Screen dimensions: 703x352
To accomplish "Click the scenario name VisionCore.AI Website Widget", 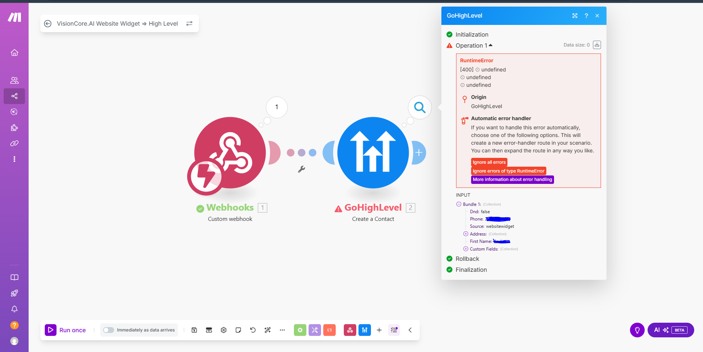I will point(117,23).
